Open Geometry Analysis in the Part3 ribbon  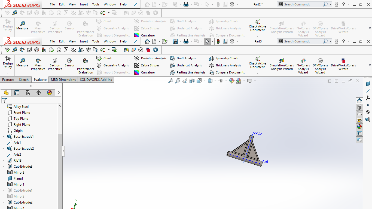pyautogui.click(x=113, y=65)
